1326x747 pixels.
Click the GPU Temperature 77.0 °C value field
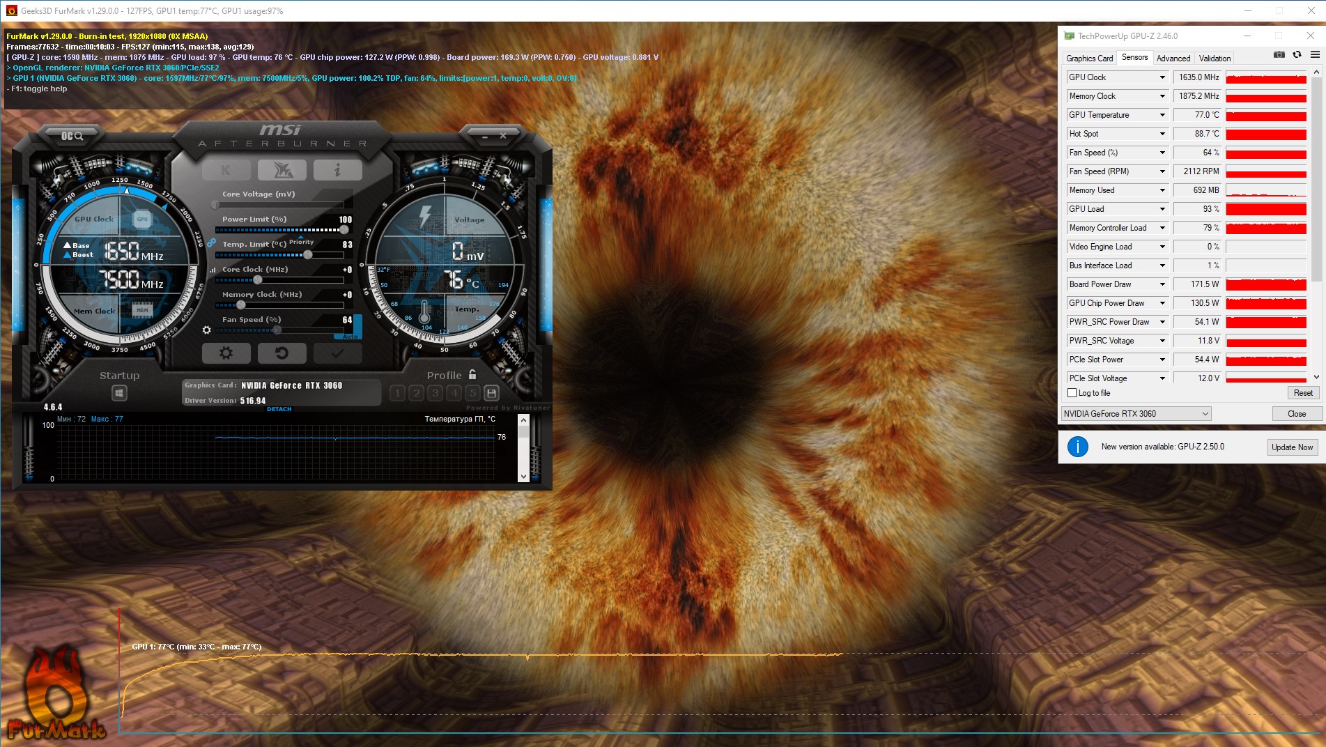tap(1197, 115)
